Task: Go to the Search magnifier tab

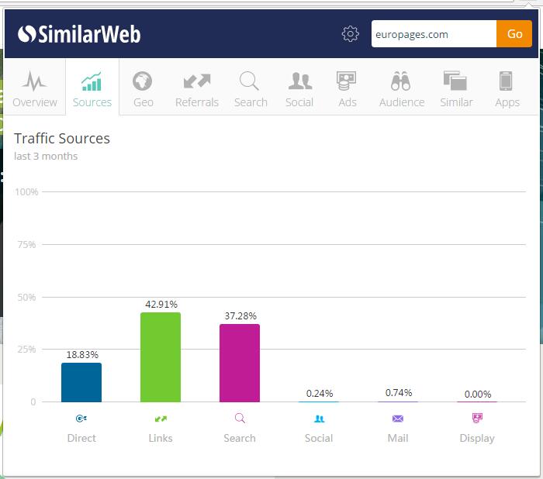Action: (x=251, y=88)
